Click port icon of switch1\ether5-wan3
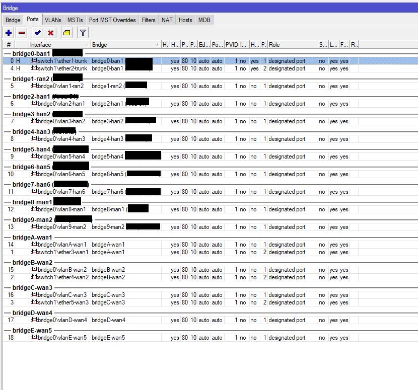Image resolution: width=418 pixels, height=390 pixels. click(34, 302)
